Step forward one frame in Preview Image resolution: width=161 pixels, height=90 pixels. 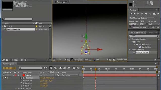tap(142, 14)
